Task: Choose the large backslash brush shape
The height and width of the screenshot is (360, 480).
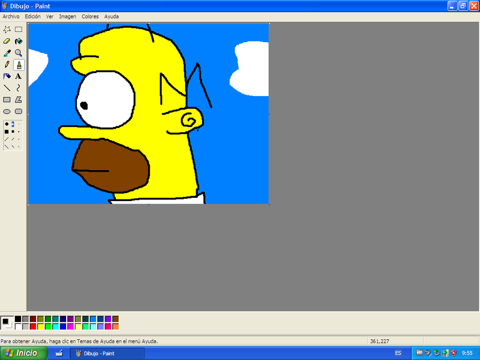Action: point(7,147)
